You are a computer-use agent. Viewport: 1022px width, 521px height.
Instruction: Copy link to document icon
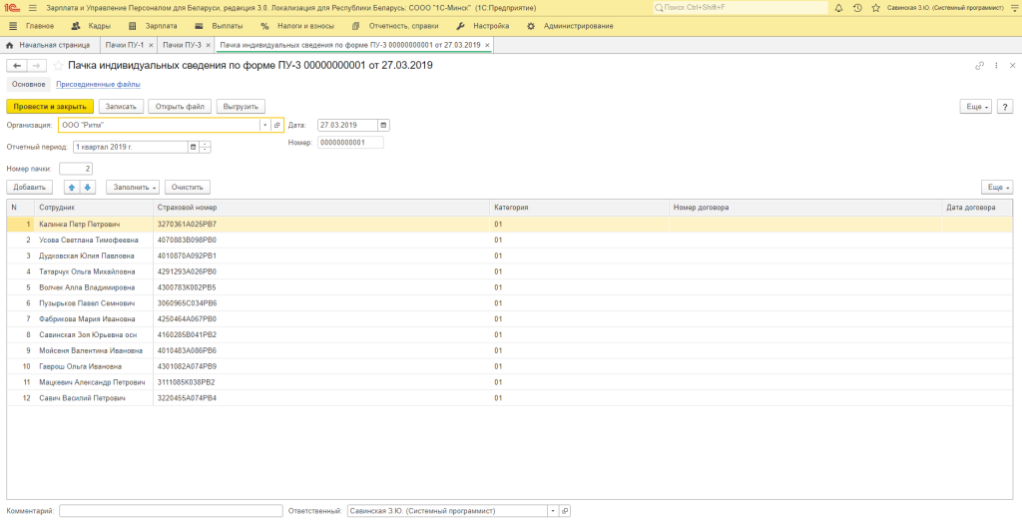979,65
